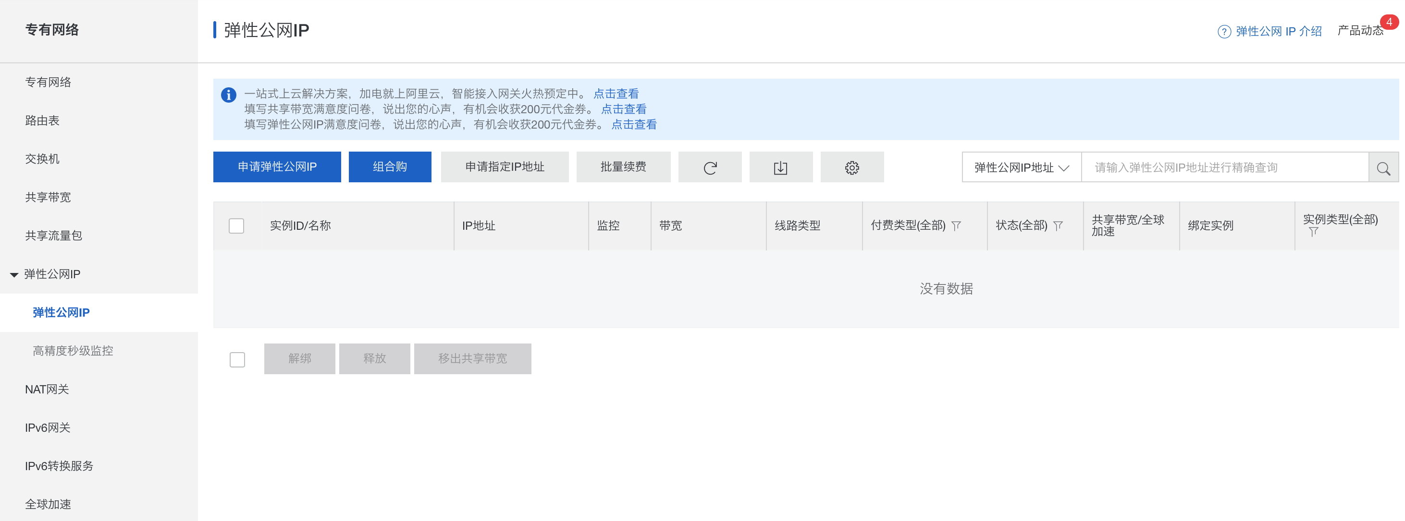The height and width of the screenshot is (521, 1405).
Task: Collapse the 弹性公网IP sidebar group
Action: (x=14, y=274)
